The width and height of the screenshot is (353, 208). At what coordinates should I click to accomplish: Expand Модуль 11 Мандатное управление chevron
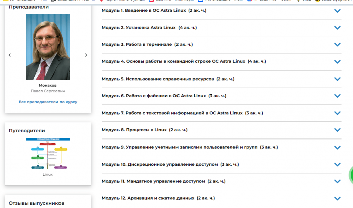click(337, 181)
